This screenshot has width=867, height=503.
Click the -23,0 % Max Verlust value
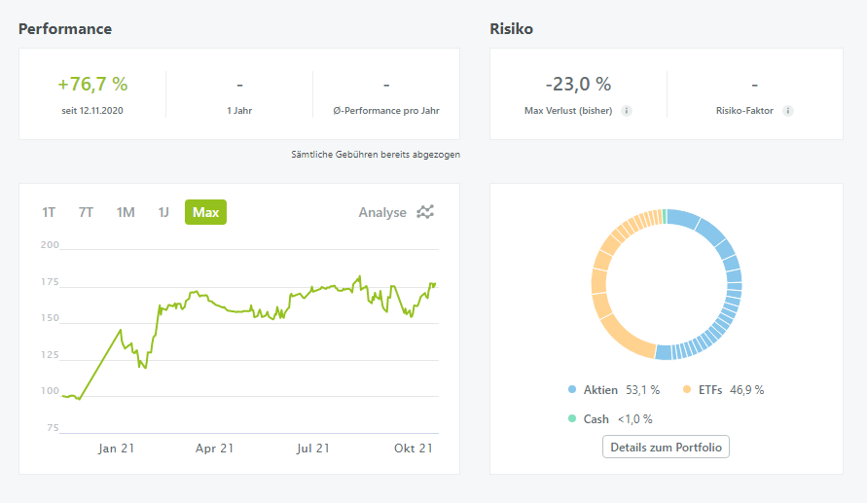[578, 85]
